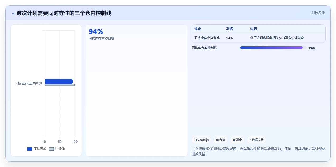This screenshot has width=336, height=167.
Task: Select the 数据卡片 tag
Action: 256,140
